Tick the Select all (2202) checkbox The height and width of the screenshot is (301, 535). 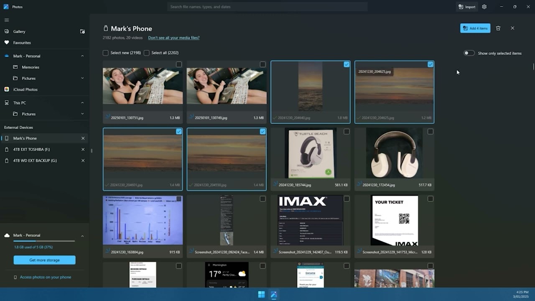147,53
